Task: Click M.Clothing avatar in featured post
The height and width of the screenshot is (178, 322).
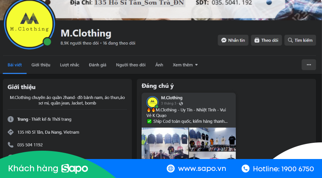Action: (152, 102)
